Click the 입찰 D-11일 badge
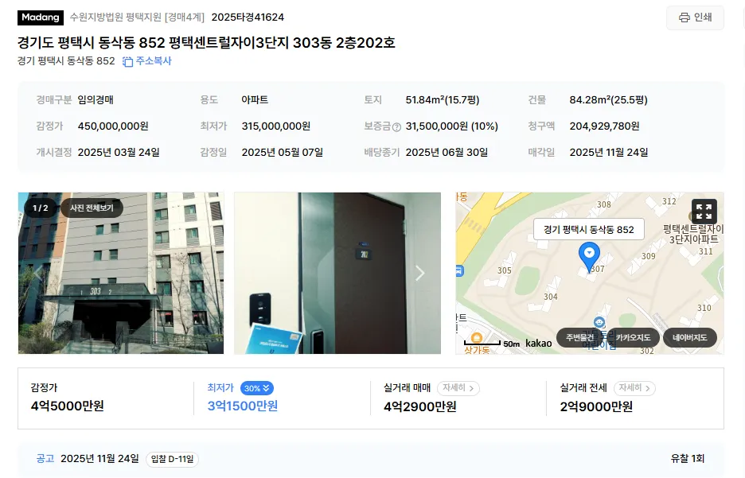The width and height of the screenshot is (745, 478). [x=172, y=459]
